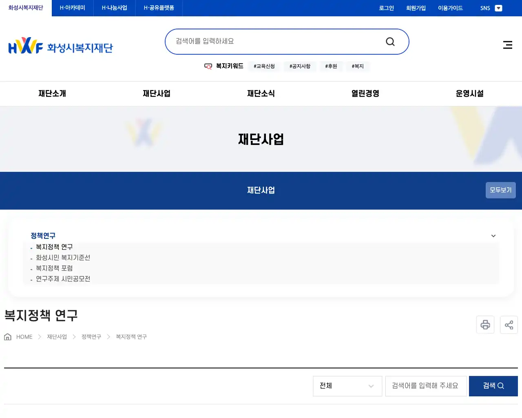Screen dimensions: 522x418
Task: Open the hamburger menu
Action: [507, 45]
